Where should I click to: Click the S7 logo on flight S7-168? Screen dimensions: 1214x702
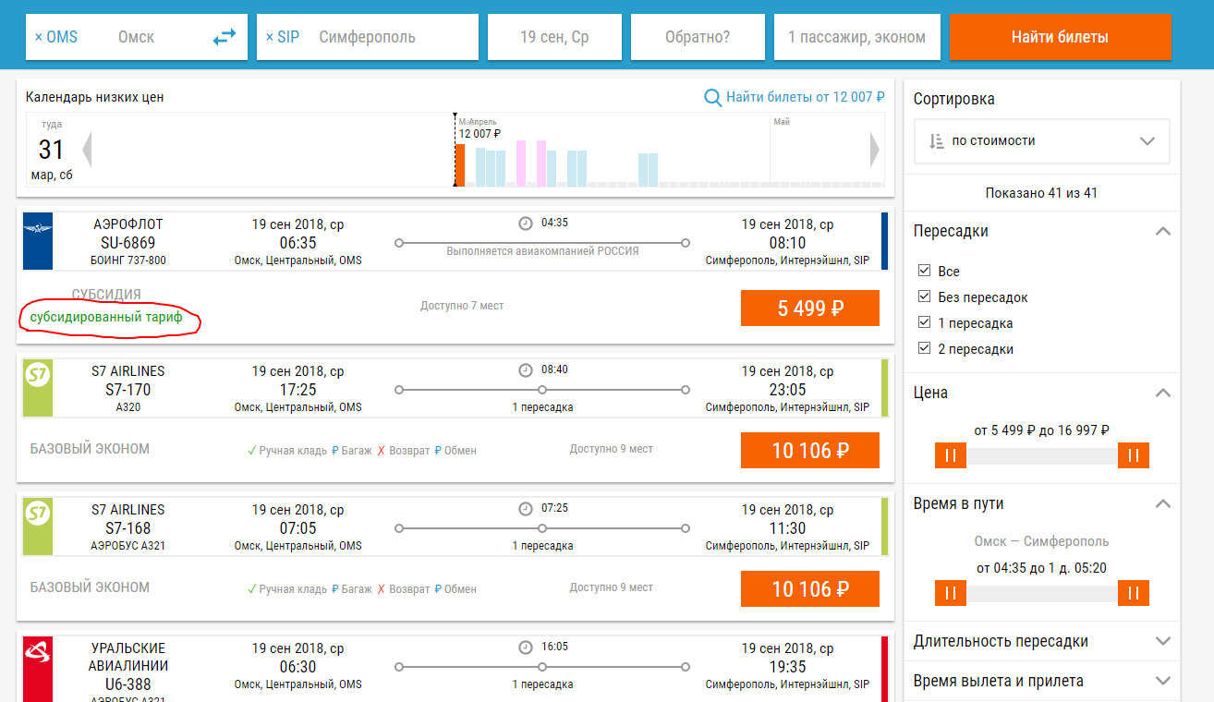pos(38,514)
